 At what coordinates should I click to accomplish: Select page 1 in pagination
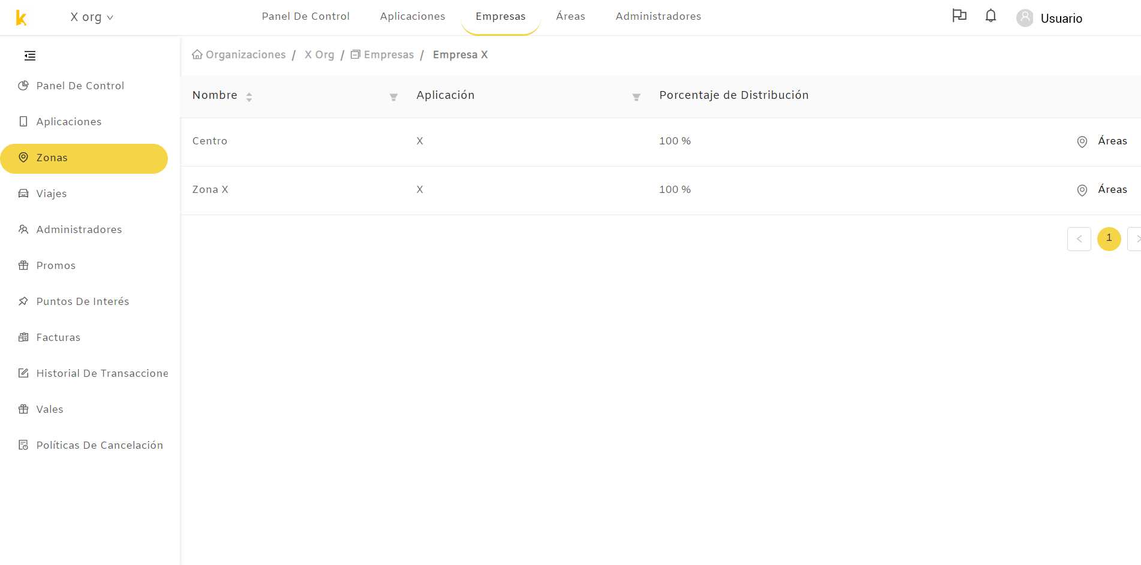pos(1109,239)
